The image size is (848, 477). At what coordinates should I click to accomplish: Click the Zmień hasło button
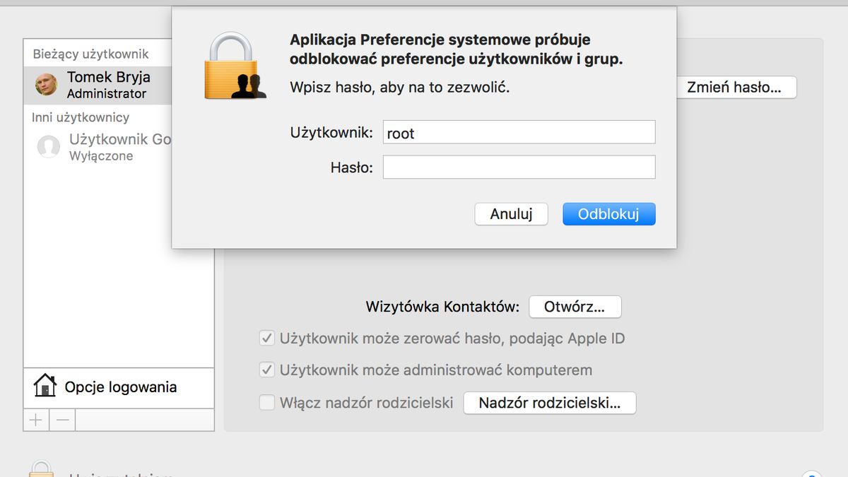click(x=734, y=88)
